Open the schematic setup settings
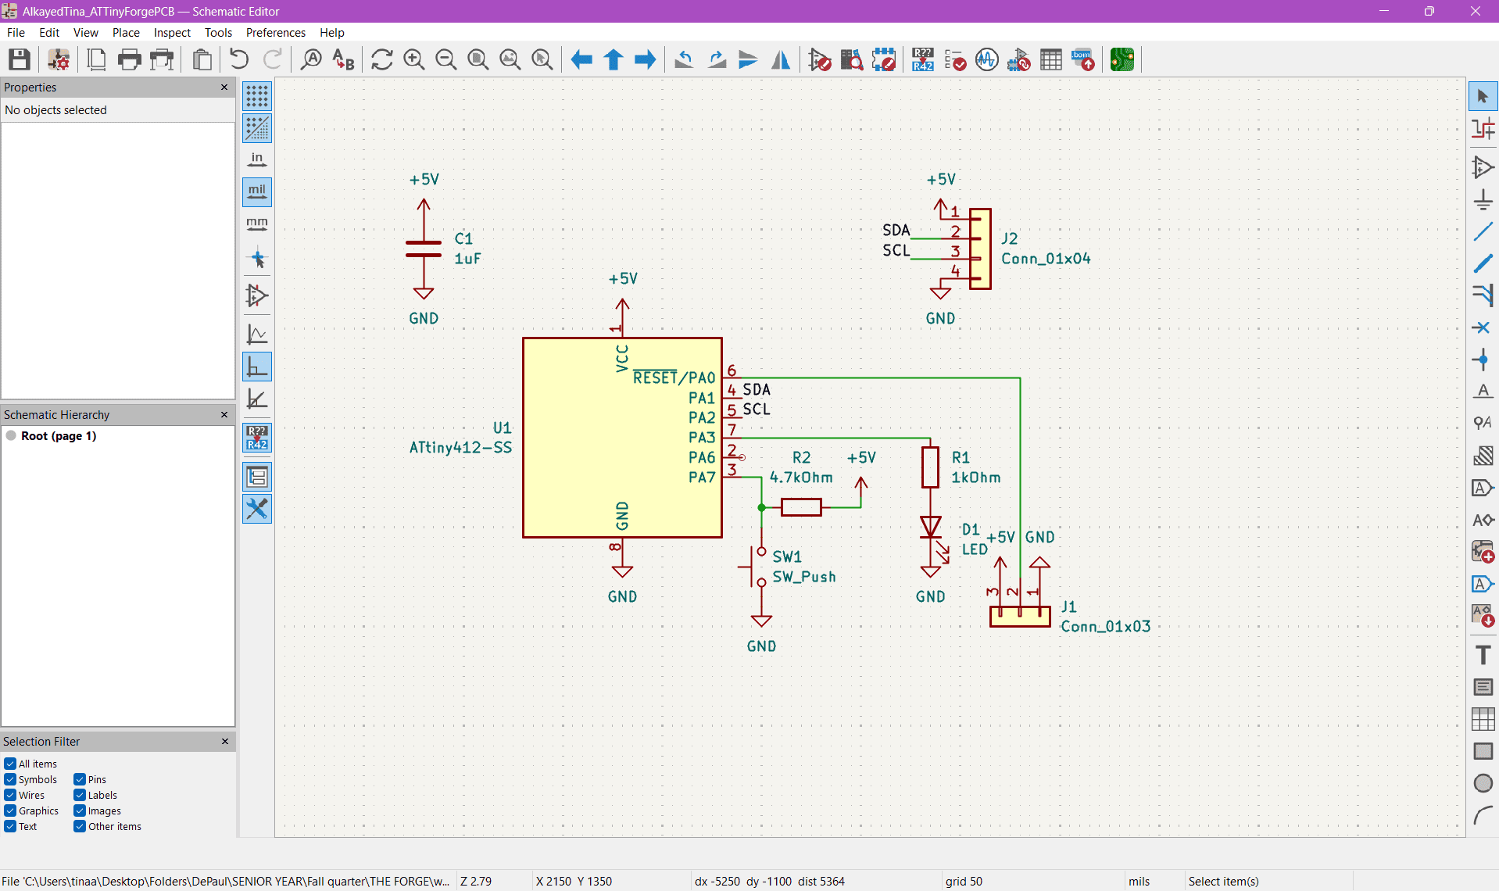Viewport: 1499px width, 891px height. [59, 59]
